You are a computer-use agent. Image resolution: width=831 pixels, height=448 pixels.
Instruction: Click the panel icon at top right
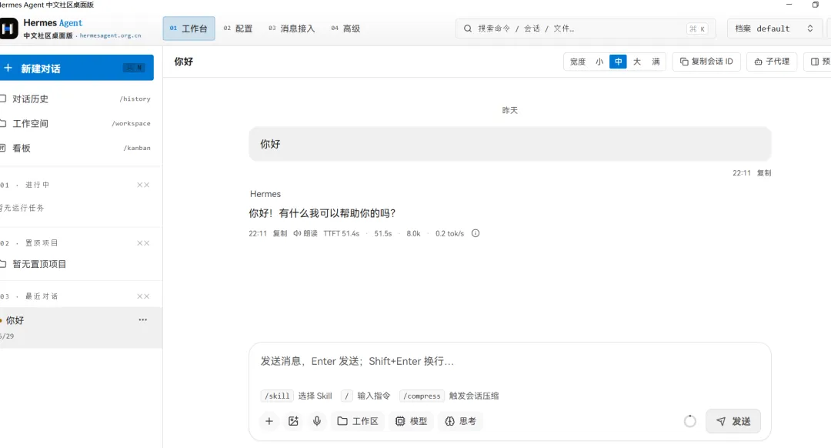815,62
